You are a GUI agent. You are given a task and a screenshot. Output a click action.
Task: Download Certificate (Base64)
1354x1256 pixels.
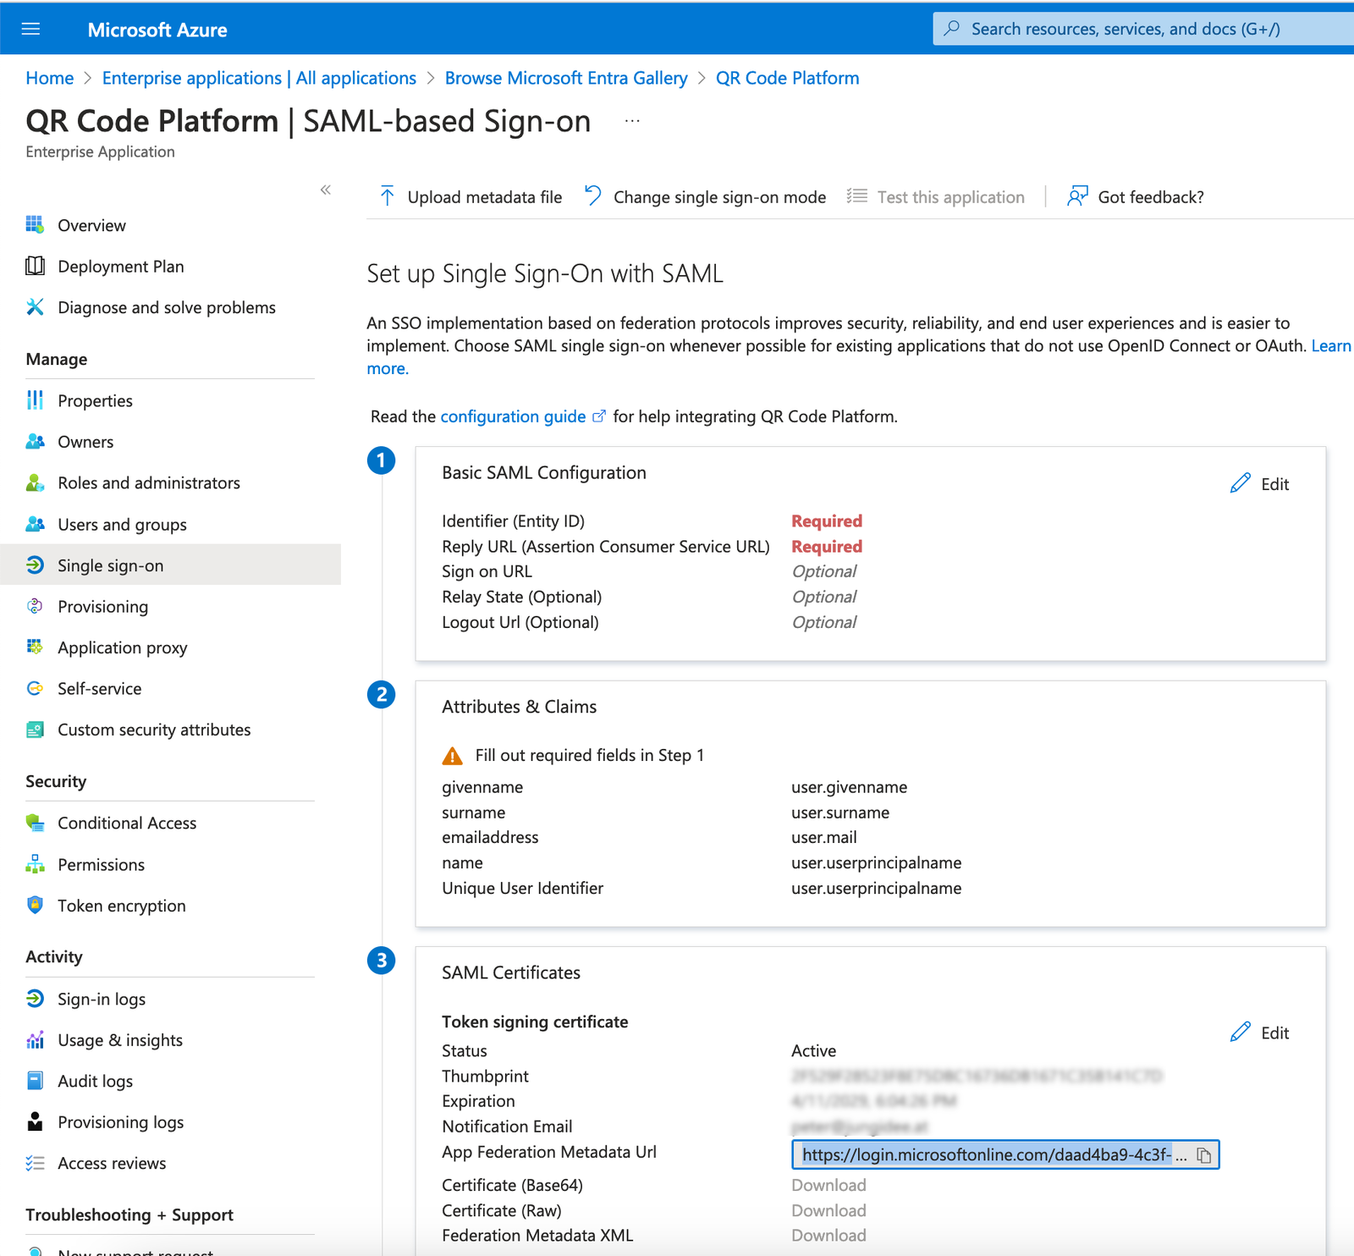(828, 1185)
